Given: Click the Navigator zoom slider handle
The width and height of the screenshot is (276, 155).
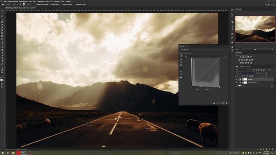Looking at the screenshot, I should point(255,50).
